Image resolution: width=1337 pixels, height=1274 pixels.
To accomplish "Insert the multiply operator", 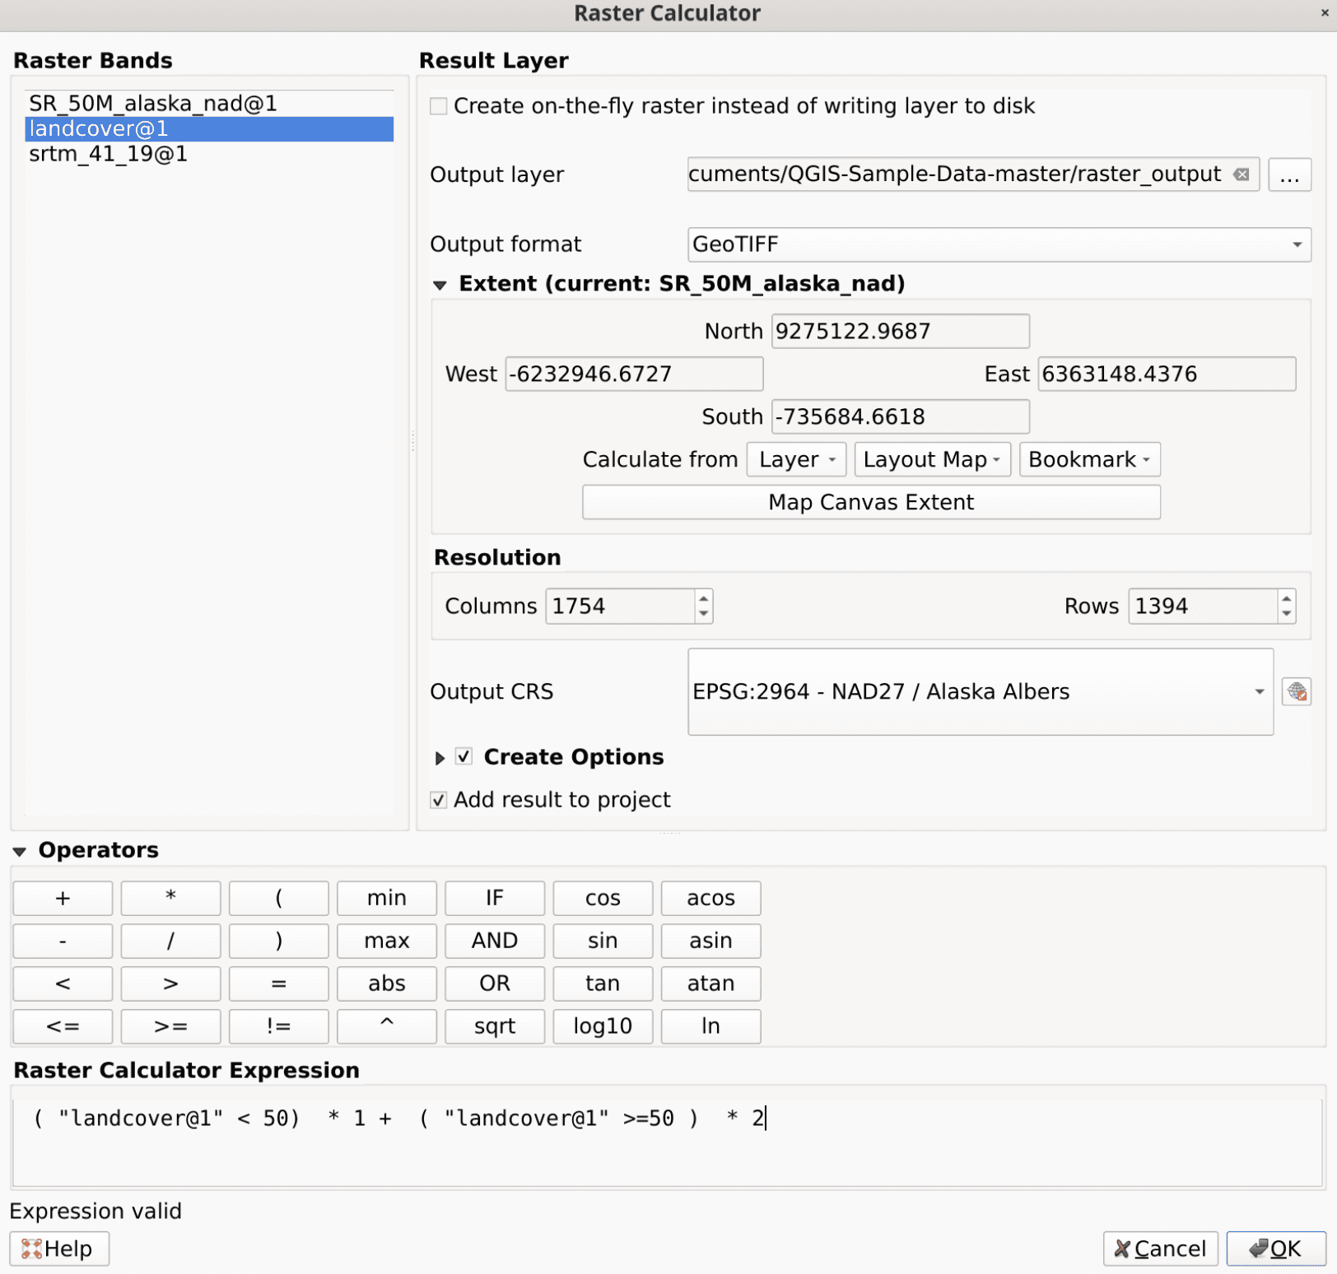I will coord(170,898).
